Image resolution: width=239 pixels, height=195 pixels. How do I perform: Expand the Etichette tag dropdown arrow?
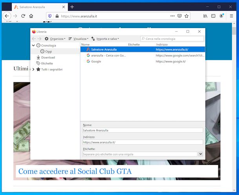pos(201,154)
